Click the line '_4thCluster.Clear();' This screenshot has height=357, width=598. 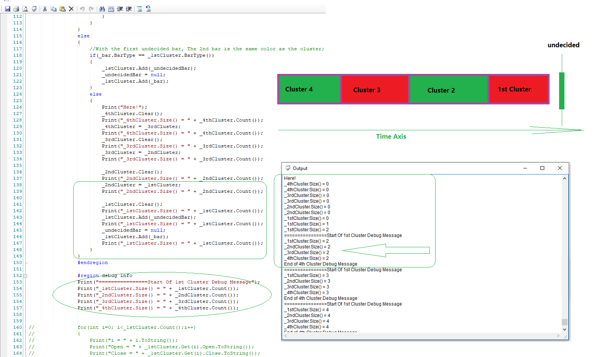[x=132, y=114]
